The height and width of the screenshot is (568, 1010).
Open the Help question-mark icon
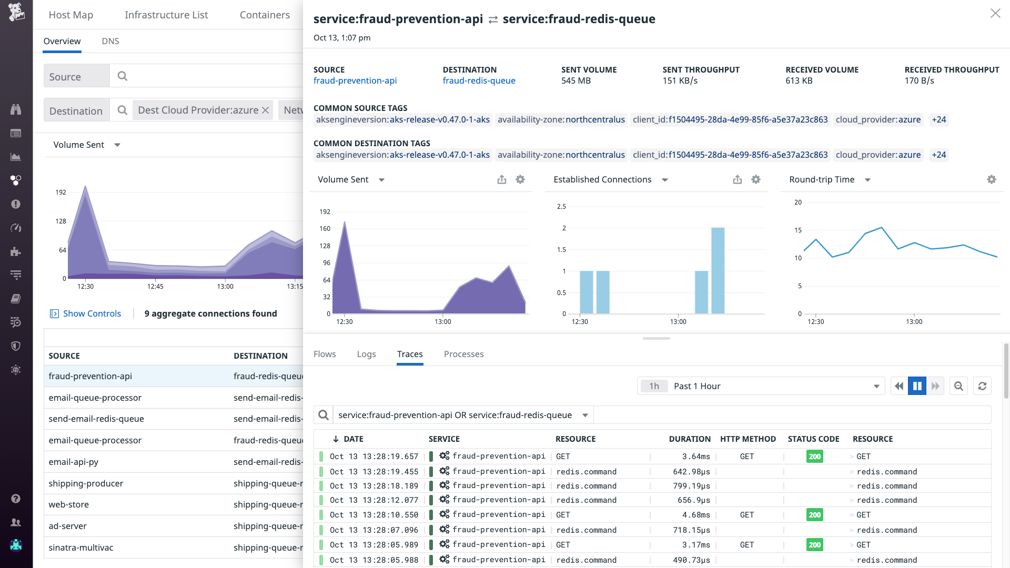tap(16, 499)
